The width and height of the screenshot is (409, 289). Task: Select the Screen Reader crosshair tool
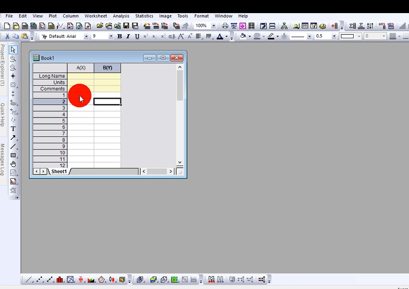click(13, 76)
